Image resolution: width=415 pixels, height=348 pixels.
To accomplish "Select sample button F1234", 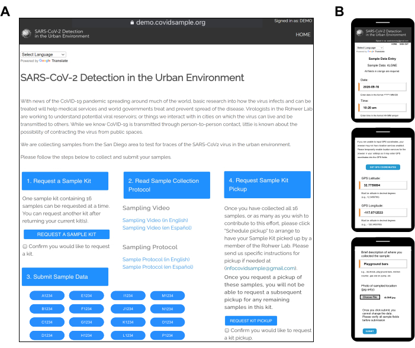I will [x=86, y=309].
